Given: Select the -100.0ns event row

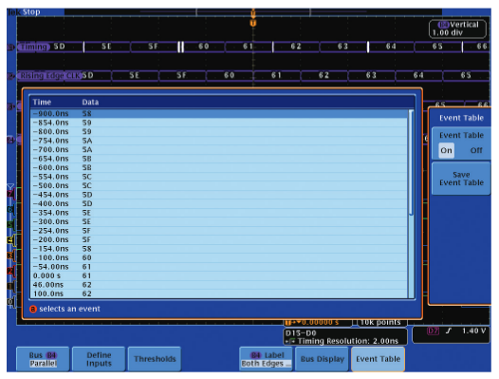Looking at the screenshot, I should (219, 257).
